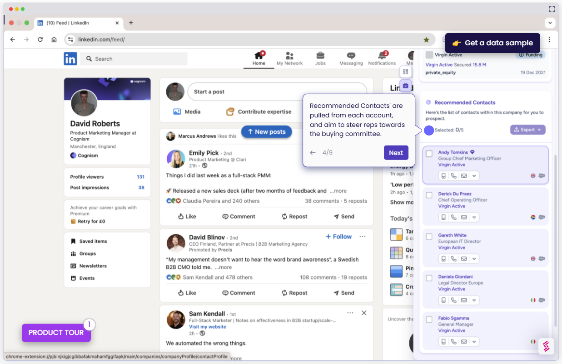The width and height of the screenshot is (562, 364).
Task: Switch to the Home tab
Action: (x=259, y=58)
